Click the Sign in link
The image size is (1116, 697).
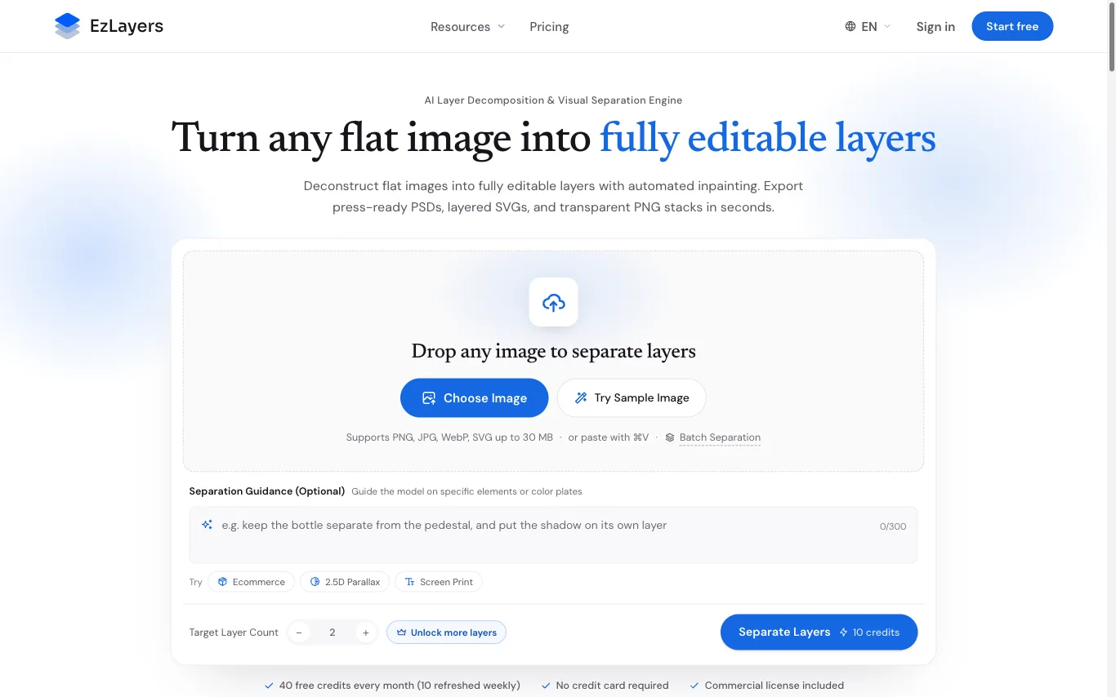(935, 26)
